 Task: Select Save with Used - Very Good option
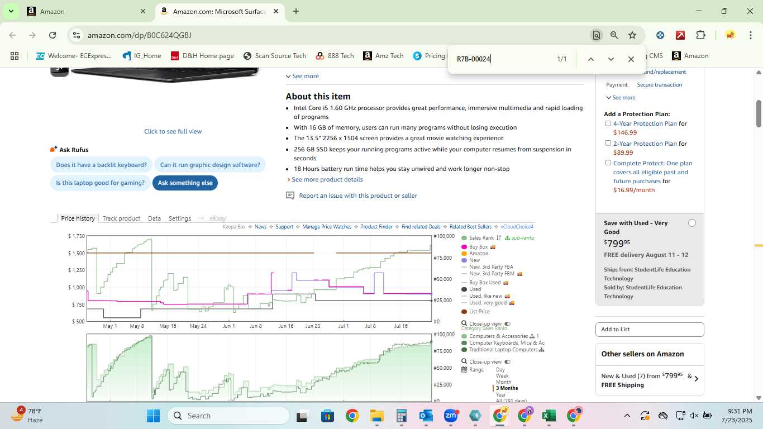click(692, 223)
